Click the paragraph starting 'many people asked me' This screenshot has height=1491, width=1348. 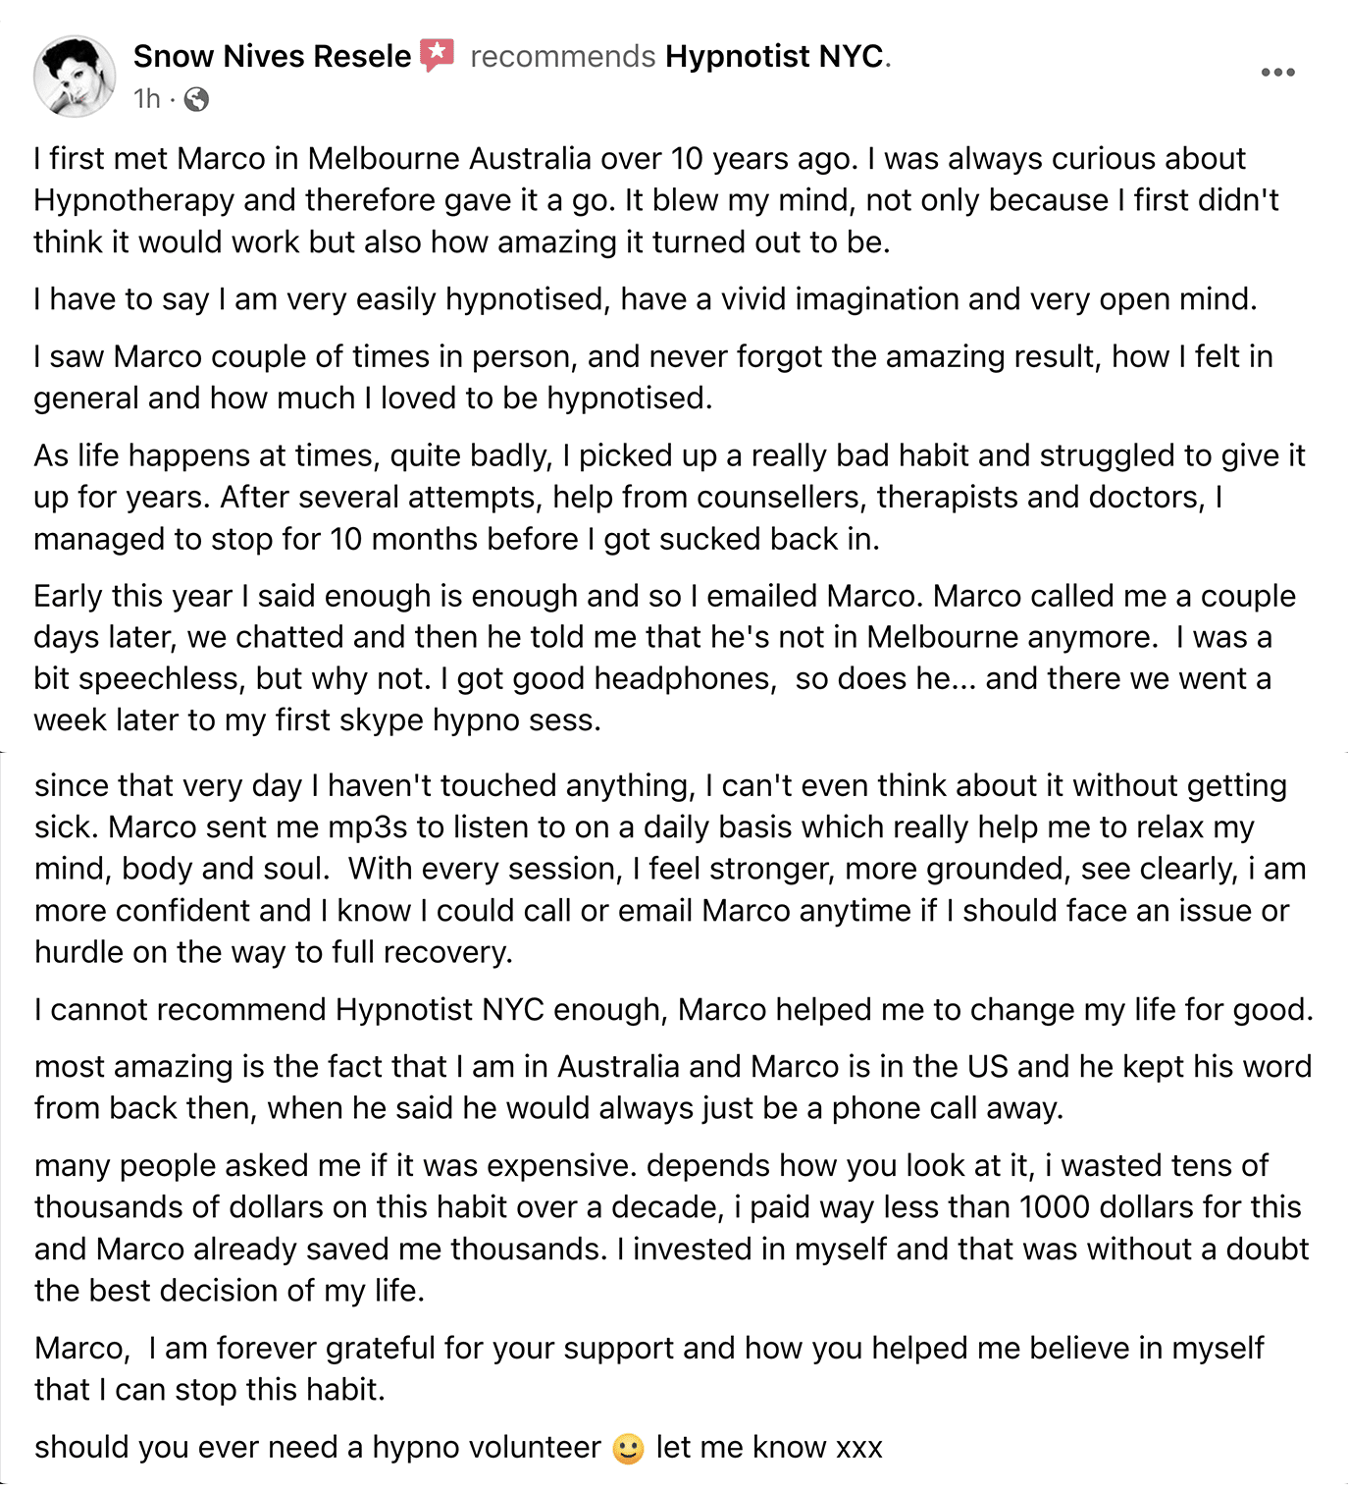pyautogui.click(x=672, y=1228)
